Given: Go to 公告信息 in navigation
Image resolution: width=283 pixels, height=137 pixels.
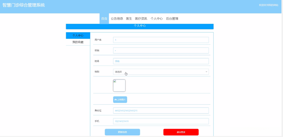Looking at the screenshot, I should (x=117, y=19).
